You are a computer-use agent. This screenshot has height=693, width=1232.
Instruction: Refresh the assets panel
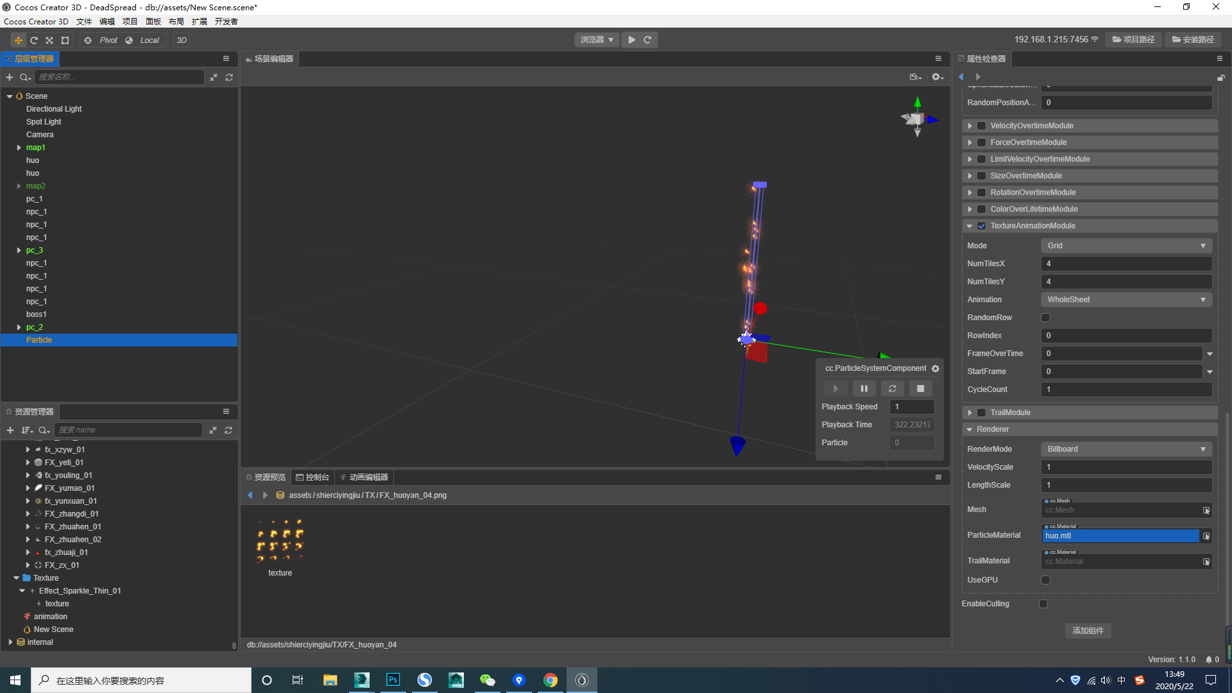(x=228, y=430)
